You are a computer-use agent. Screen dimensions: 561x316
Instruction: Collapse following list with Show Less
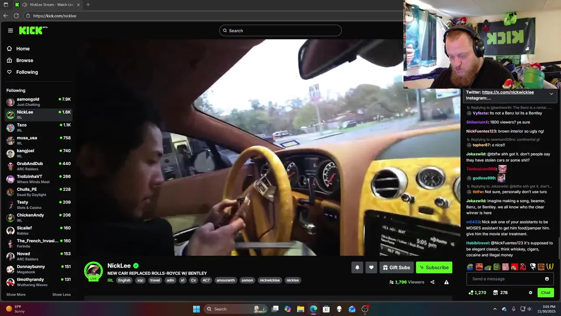click(x=61, y=294)
